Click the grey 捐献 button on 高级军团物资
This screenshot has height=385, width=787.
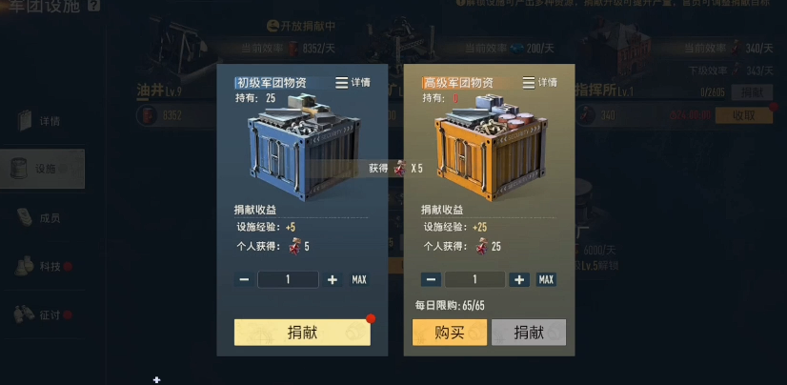click(x=529, y=333)
